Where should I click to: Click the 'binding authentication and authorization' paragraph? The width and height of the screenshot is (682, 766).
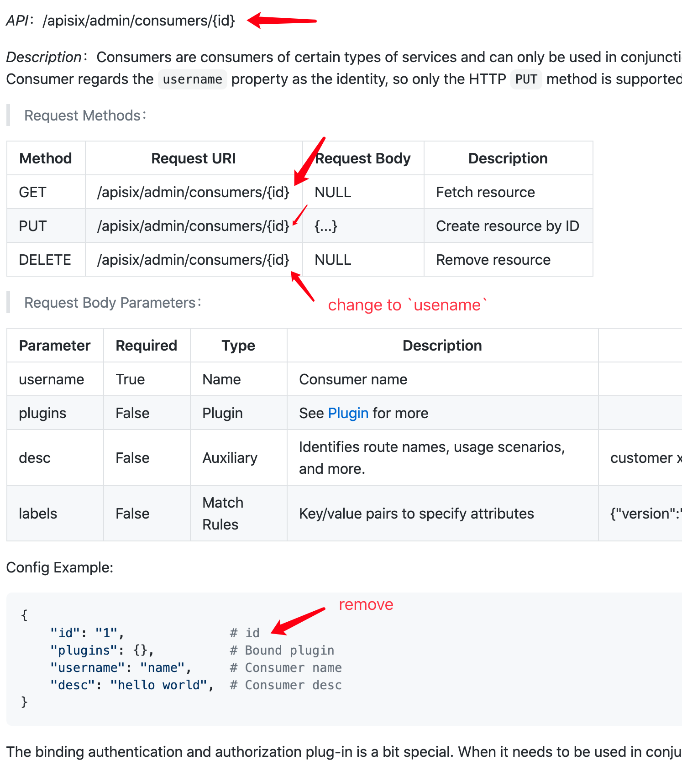[344, 752]
